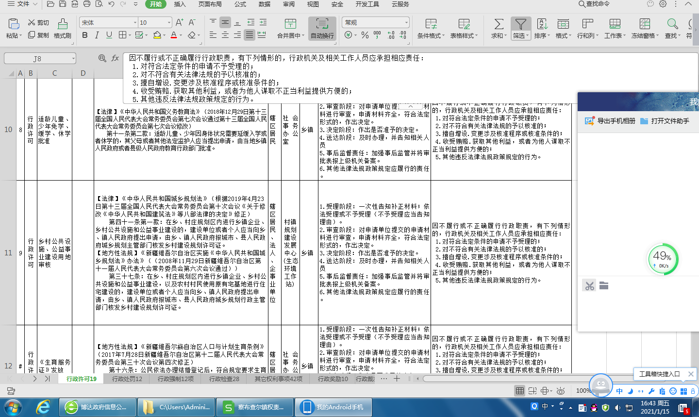Open the number format dropdown (常规)
Viewport: 699px width, 417px height.
406,23
